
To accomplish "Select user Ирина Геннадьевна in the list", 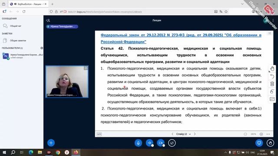I will point(22,56).
